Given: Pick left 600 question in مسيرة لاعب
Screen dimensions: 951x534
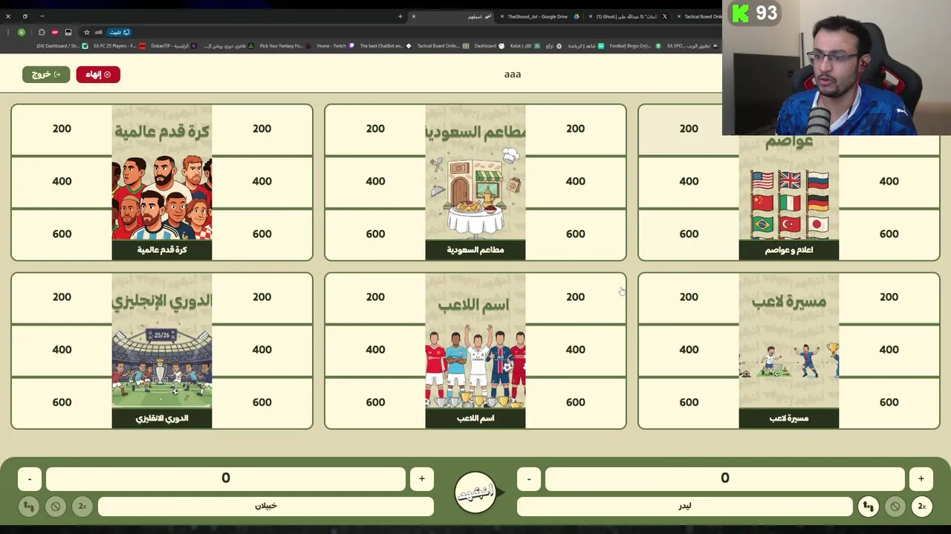Looking at the screenshot, I should 689,403.
